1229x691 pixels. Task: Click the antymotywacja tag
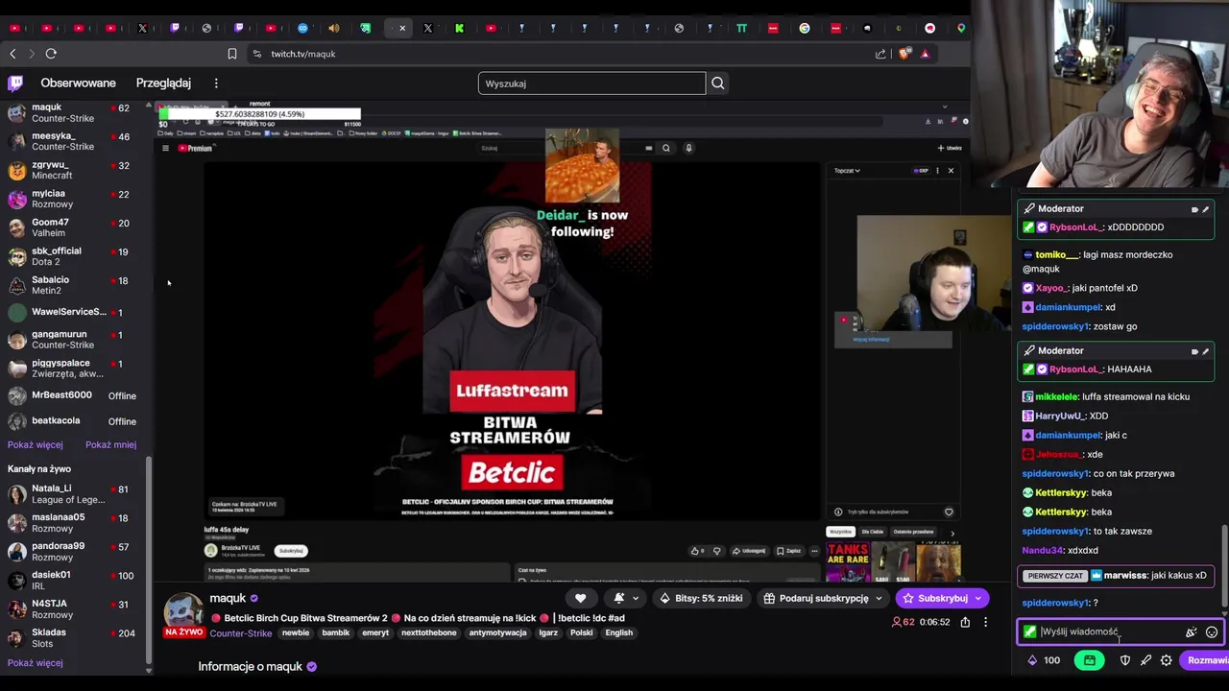coord(497,633)
